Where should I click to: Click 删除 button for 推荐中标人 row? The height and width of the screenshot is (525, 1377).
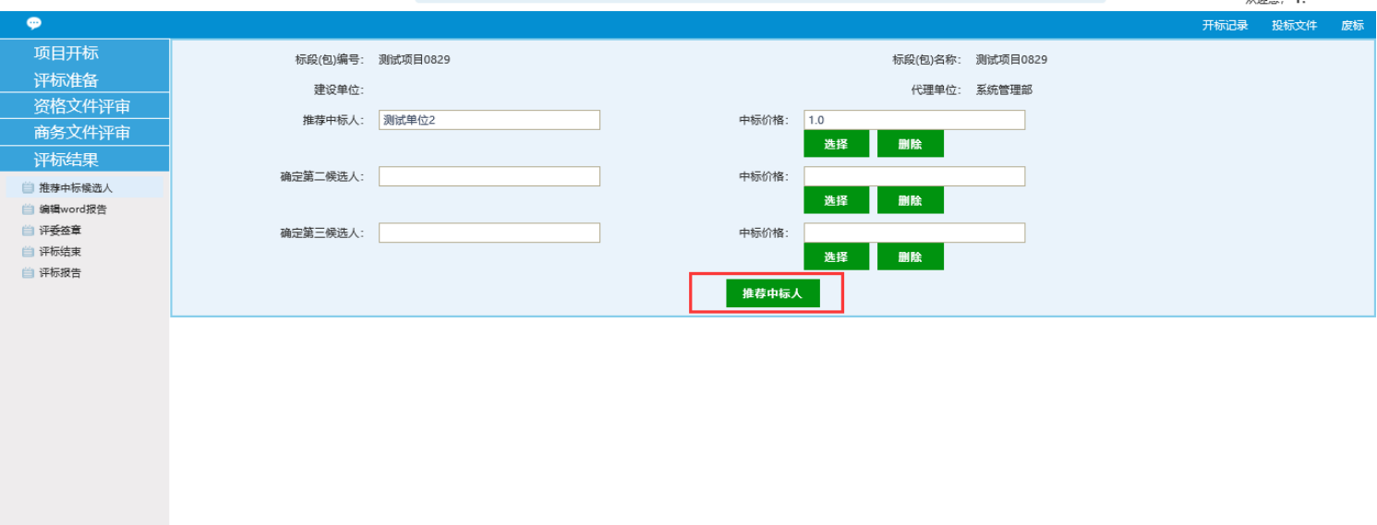(910, 144)
